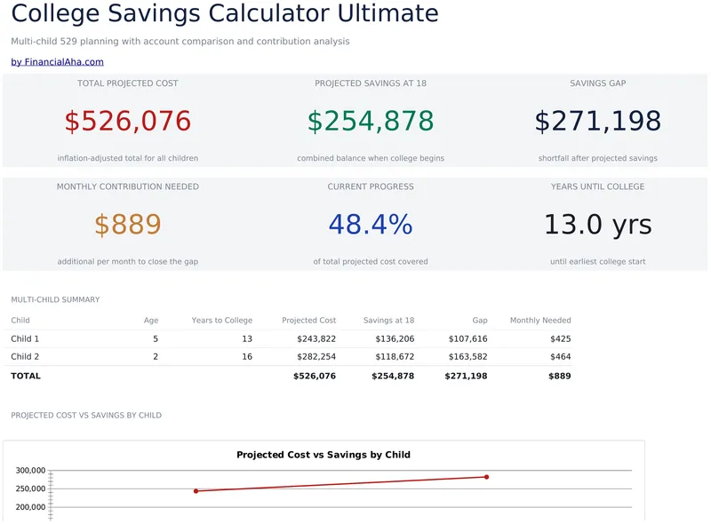Click the TOTAL row gap $271,198
The width and height of the screenshot is (711, 524).
pos(466,376)
